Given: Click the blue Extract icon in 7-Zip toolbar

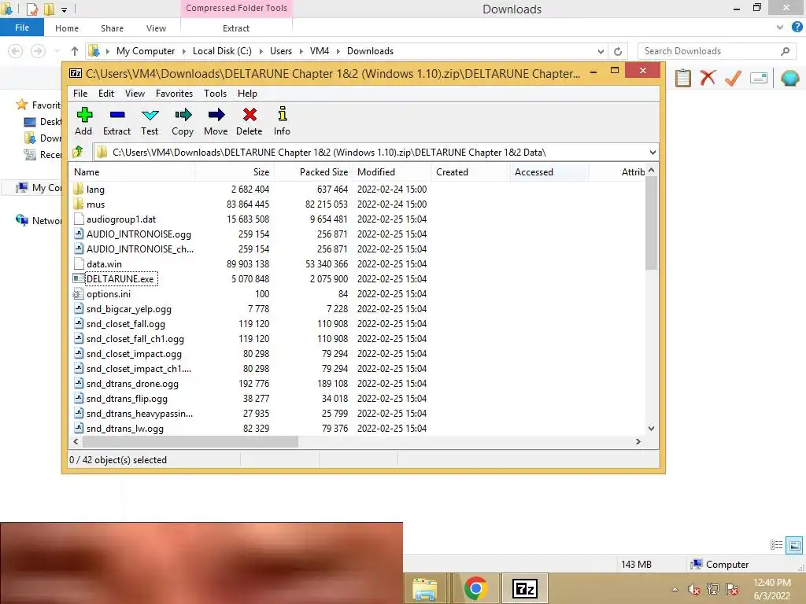Looking at the screenshot, I should point(117,115).
